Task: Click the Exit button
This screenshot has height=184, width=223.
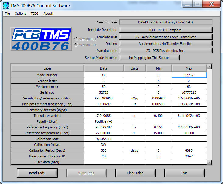Action: coord(184,173)
